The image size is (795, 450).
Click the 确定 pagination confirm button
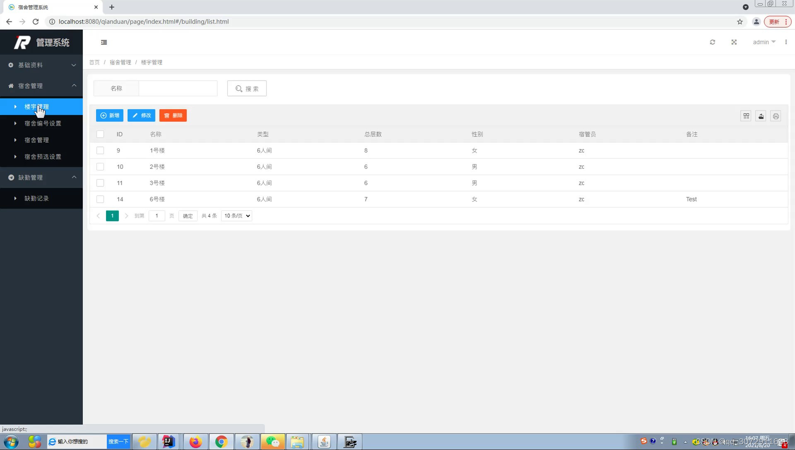coord(188,216)
